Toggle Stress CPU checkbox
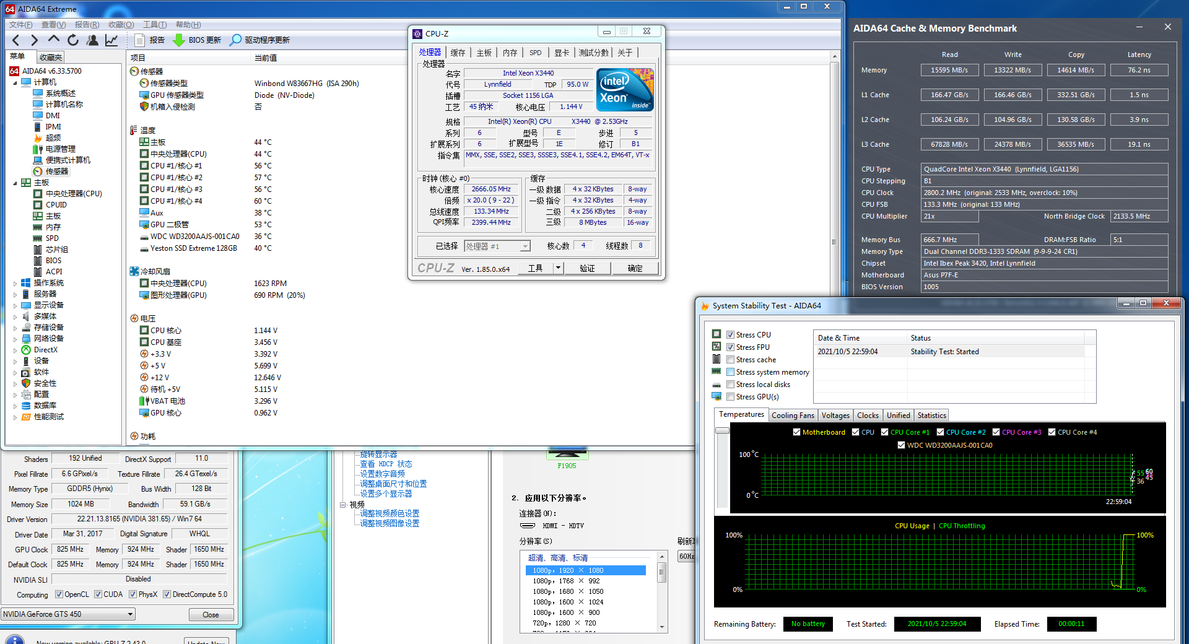This screenshot has height=644, width=1189. pos(730,335)
